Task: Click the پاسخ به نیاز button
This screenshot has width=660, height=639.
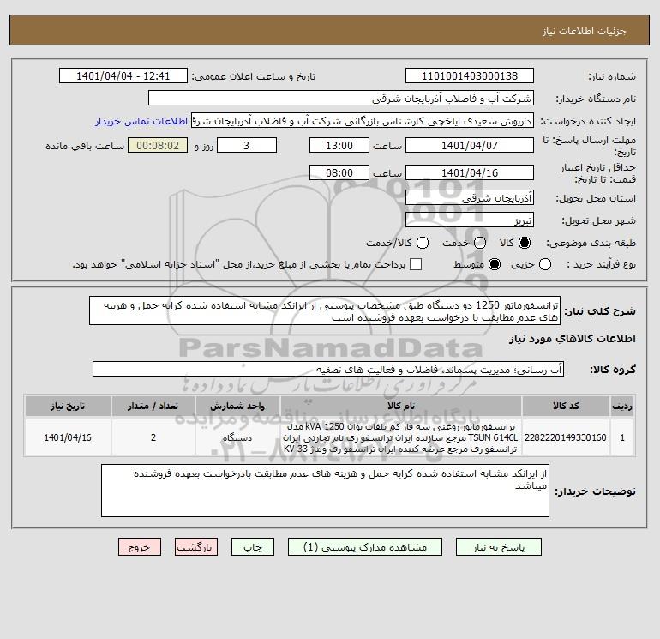Action: (x=498, y=547)
